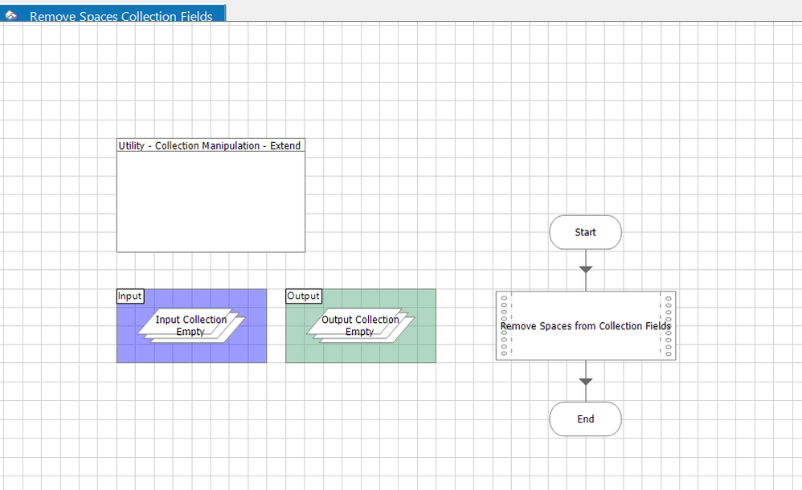Image resolution: width=802 pixels, height=490 pixels.
Task: Click empty grid canvas below the End stage
Action: point(585,464)
